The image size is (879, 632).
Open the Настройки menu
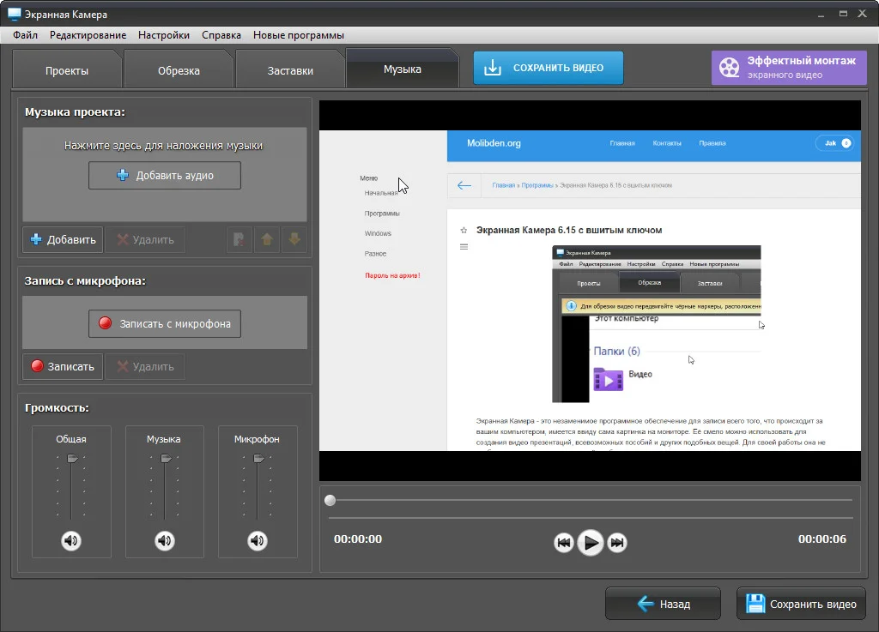pyautogui.click(x=164, y=35)
